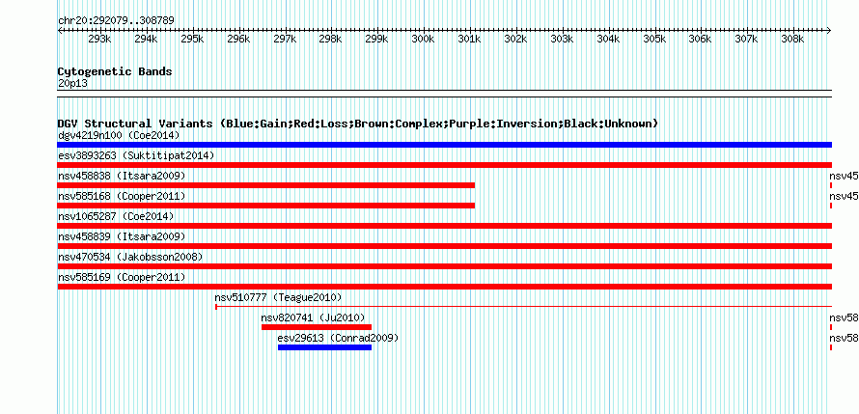Click the 301k ruler tick label
The image size is (859, 414).
pyautogui.click(x=469, y=40)
